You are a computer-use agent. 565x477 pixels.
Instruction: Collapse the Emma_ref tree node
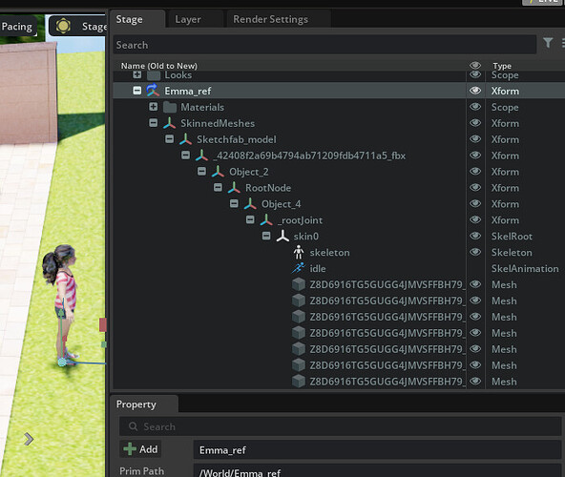[x=136, y=91]
